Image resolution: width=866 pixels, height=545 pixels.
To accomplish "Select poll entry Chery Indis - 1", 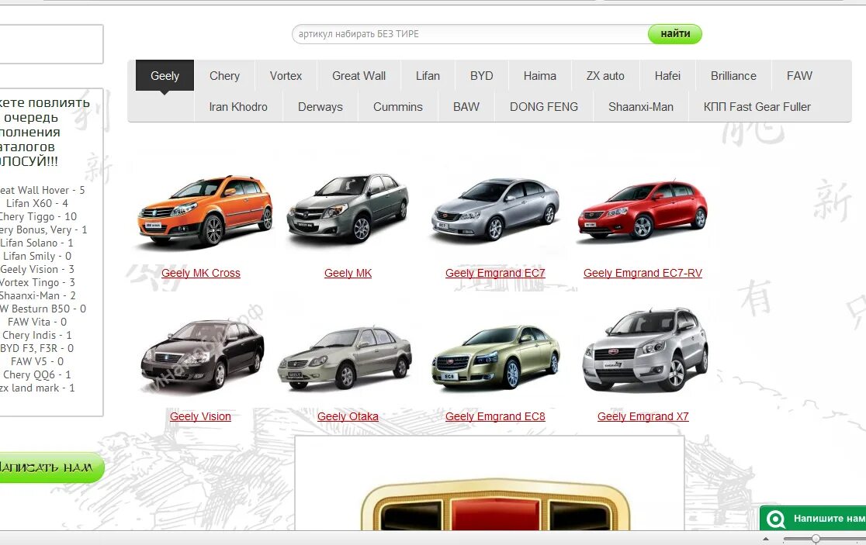I will point(37,336).
